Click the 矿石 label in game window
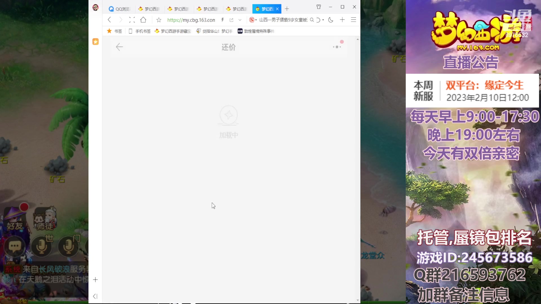Image resolution: width=541 pixels, height=304 pixels. tap(57, 179)
